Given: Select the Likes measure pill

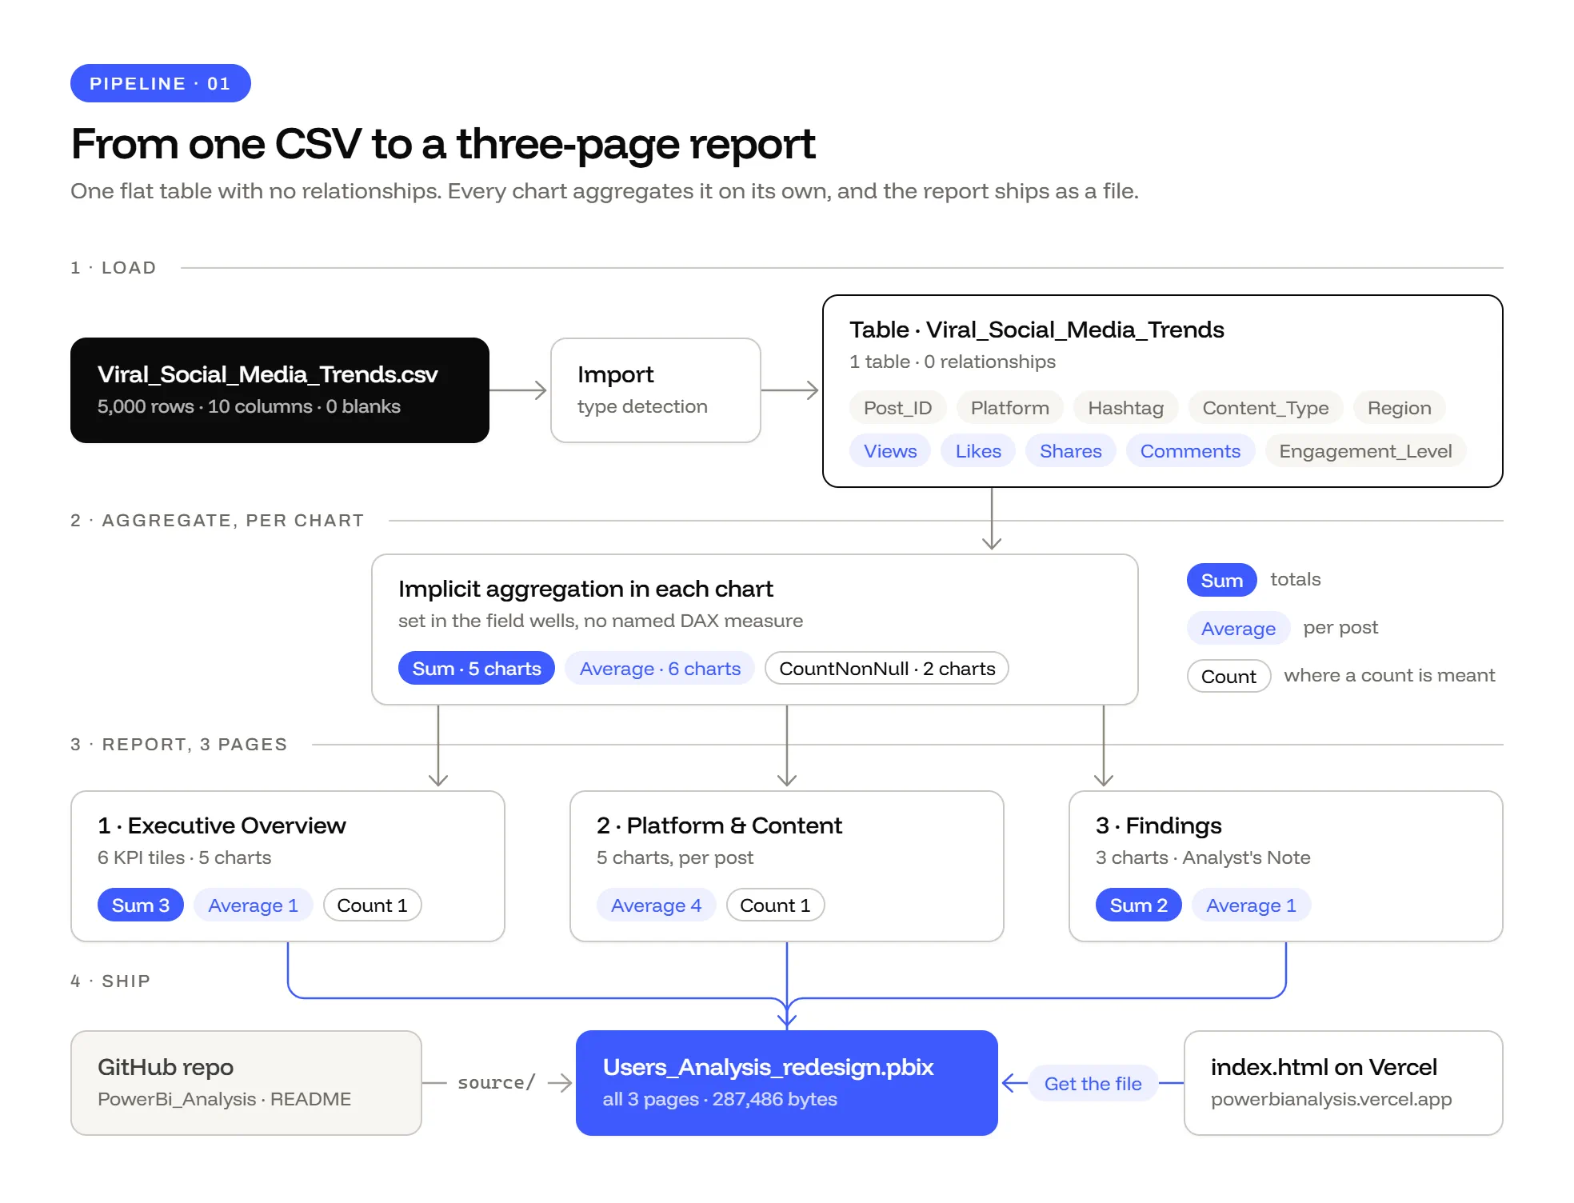Looking at the screenshot, I should tap(978, 451).
